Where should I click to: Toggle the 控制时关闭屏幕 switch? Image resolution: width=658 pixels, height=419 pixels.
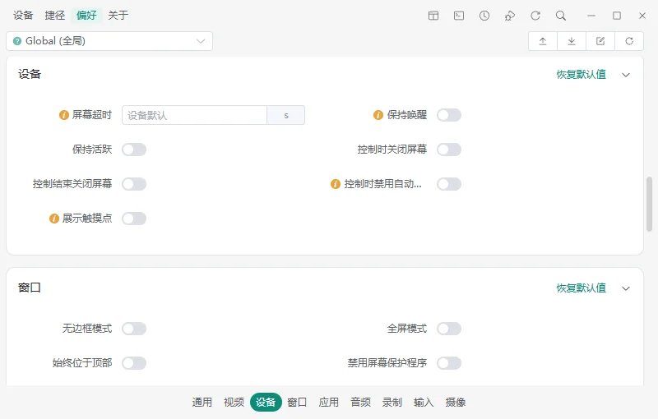tap(449, 150)
